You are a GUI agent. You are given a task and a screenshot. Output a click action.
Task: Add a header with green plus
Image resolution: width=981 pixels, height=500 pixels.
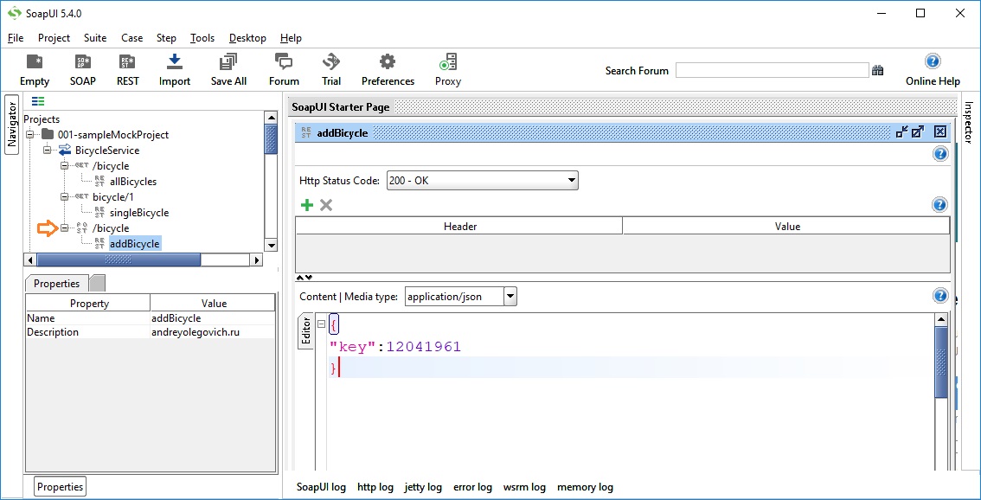pyautogui.click(x=306, y=205)
